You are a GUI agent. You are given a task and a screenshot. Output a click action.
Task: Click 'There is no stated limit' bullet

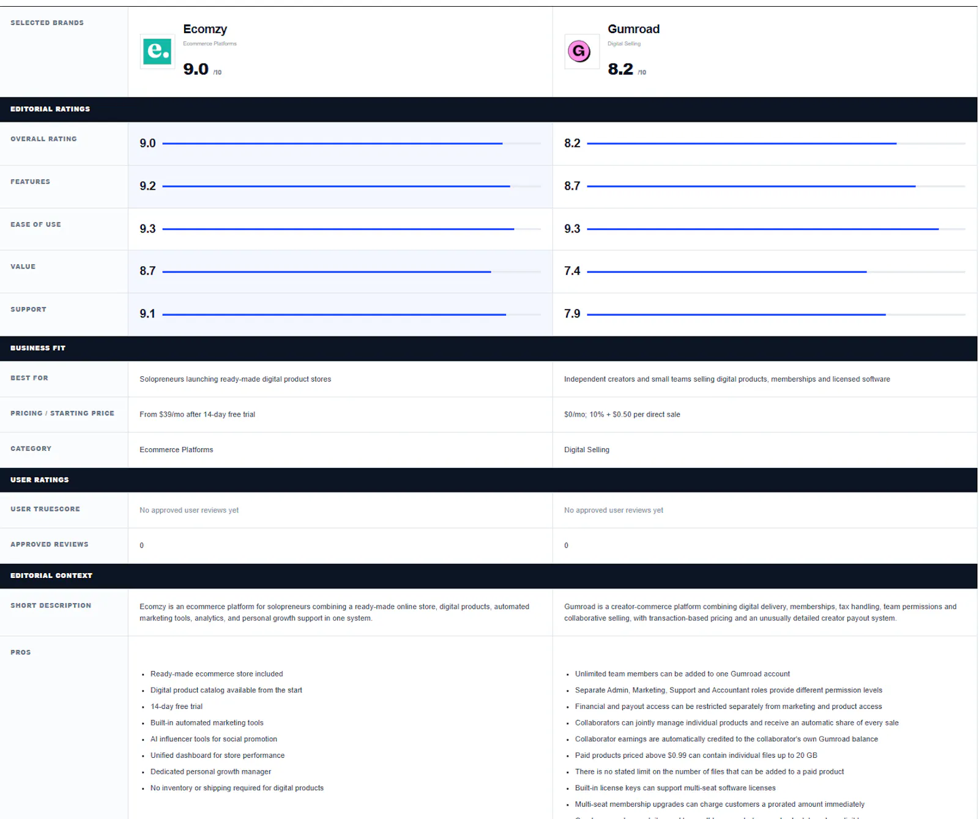pos(709,772)
